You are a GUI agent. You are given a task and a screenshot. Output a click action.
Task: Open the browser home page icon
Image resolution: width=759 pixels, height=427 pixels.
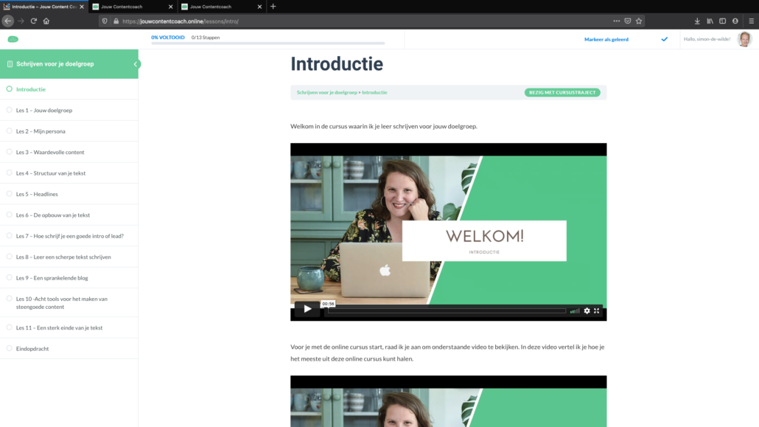coord(46,21)
